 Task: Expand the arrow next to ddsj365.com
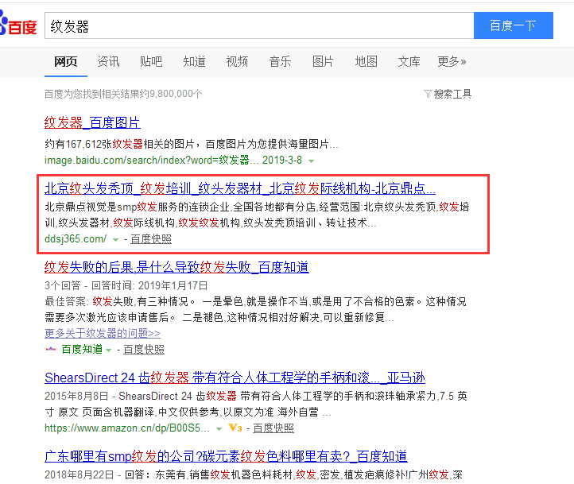[x=115, y=239]
